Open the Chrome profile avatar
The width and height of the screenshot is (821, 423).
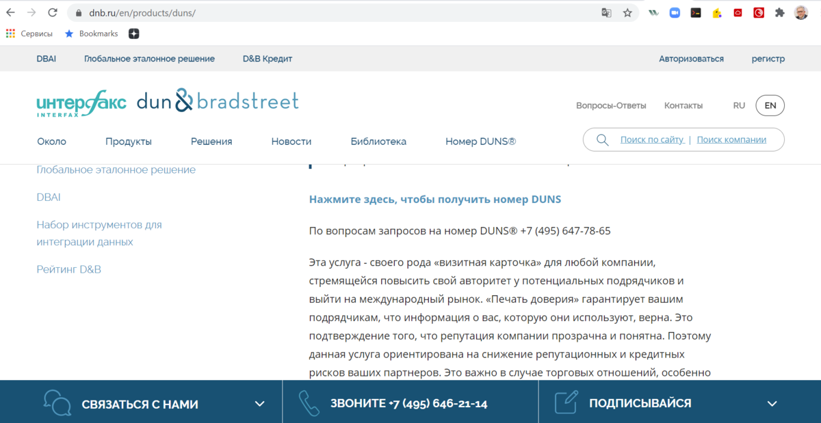(801, 13)
